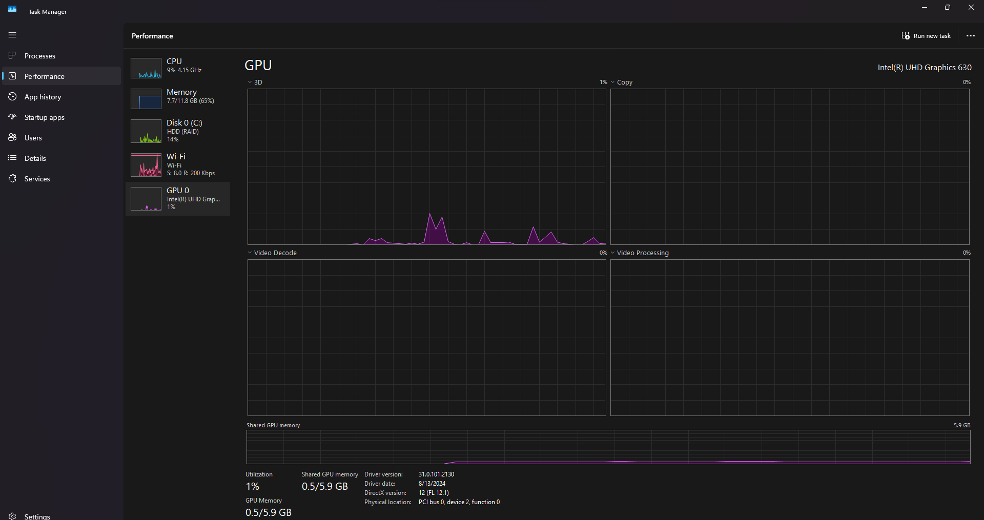Open the Video Decode engine dropdown
This screenshot has width=984, height=520.
[x=250, y=253]
